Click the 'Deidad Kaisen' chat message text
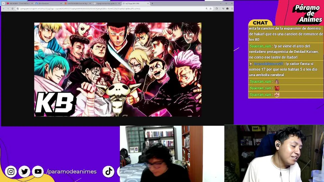324x182 pixels. 284,52
